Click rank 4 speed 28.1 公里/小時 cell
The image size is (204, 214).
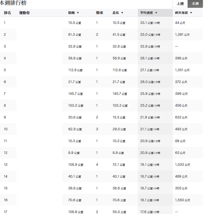coord(150,58)
